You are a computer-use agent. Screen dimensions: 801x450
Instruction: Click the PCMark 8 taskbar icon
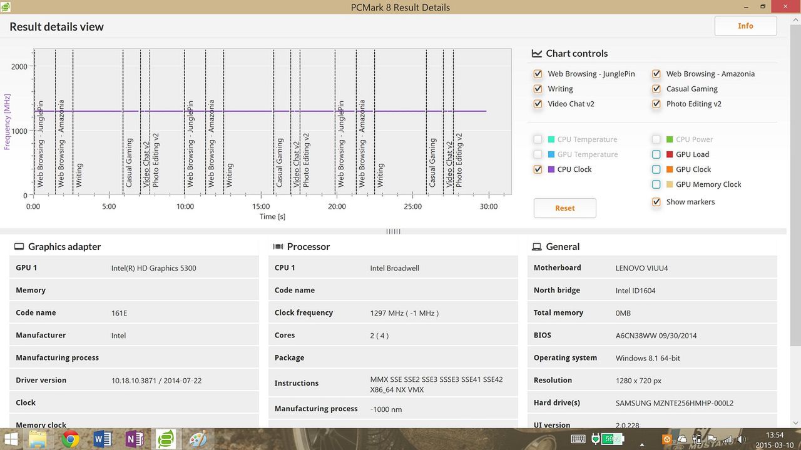pyautogui.click(x=166, y=439)
